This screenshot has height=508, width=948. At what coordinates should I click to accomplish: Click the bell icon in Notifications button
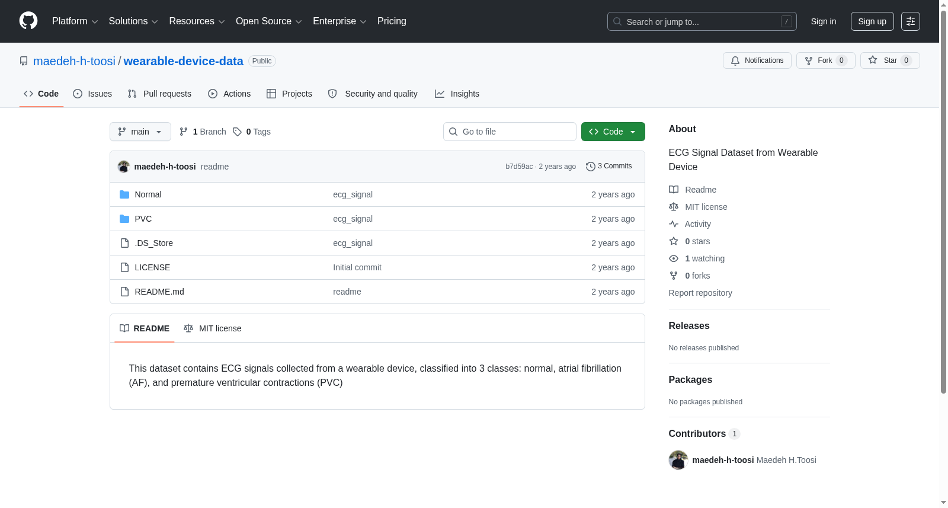coord(735,60)
